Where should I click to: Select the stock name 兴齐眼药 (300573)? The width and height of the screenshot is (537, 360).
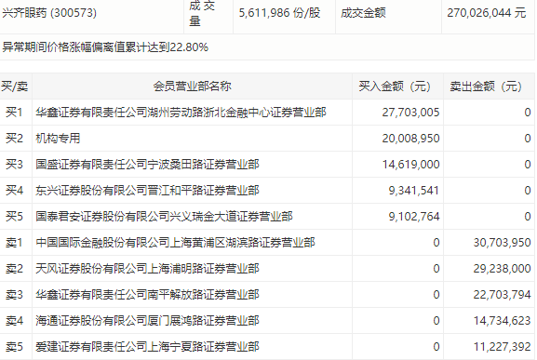[49, 13]
